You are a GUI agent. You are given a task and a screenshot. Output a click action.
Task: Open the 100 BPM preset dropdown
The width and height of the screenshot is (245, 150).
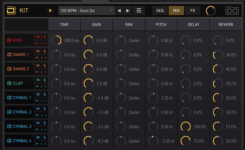[x=86, y=11]
